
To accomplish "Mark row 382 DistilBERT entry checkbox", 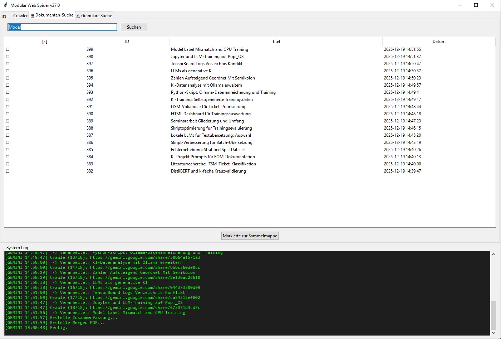I will point(8,171).
